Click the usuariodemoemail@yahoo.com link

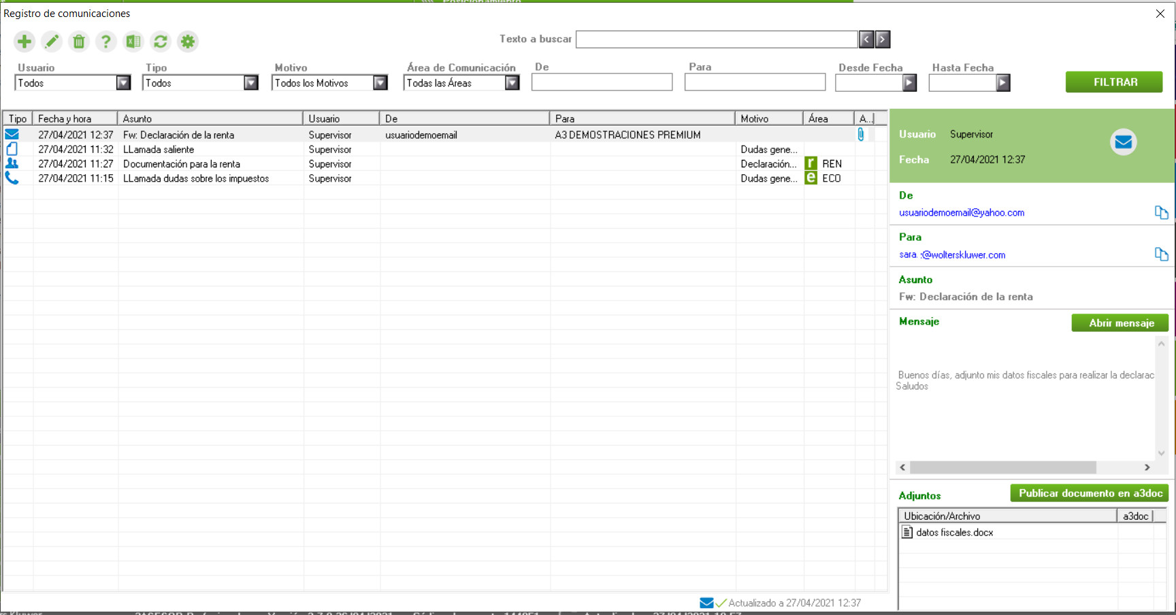pyautogui.click(x=961, y=212)
